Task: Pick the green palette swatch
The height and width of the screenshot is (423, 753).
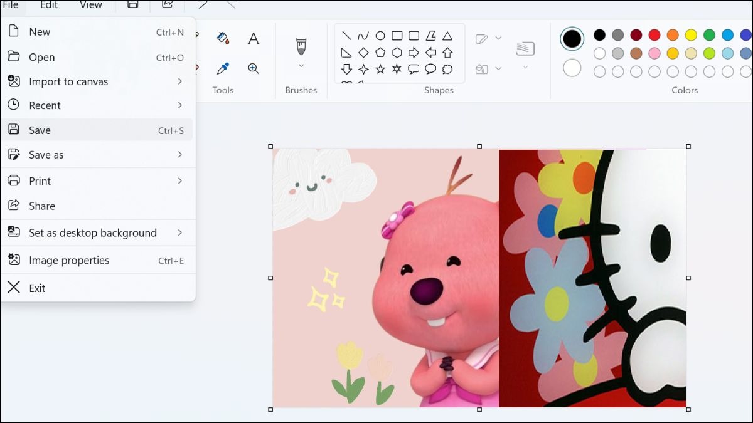Action: click(x=709, y=35)
